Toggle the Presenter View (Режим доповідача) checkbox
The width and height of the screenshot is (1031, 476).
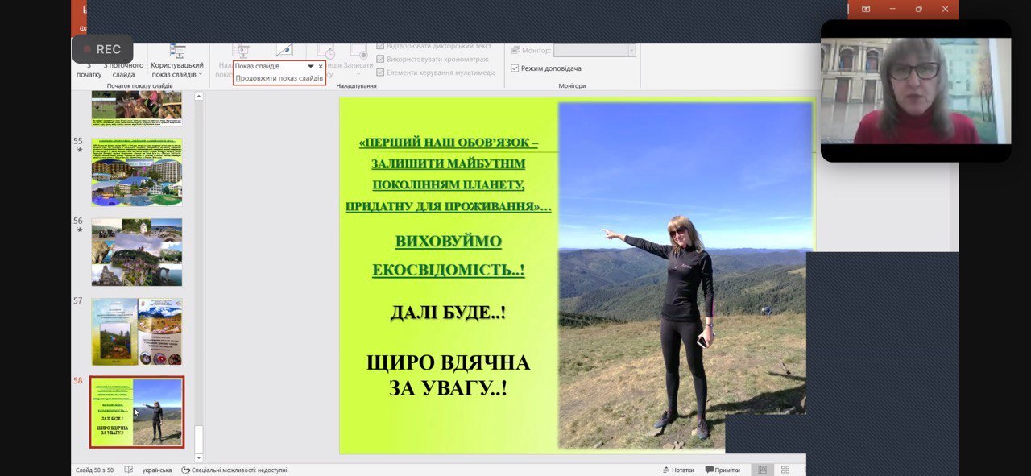(515, 68)
